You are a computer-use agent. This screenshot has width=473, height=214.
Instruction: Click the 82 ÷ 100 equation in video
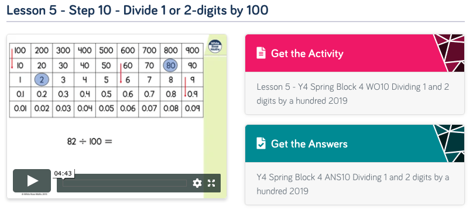pos(90,141)
